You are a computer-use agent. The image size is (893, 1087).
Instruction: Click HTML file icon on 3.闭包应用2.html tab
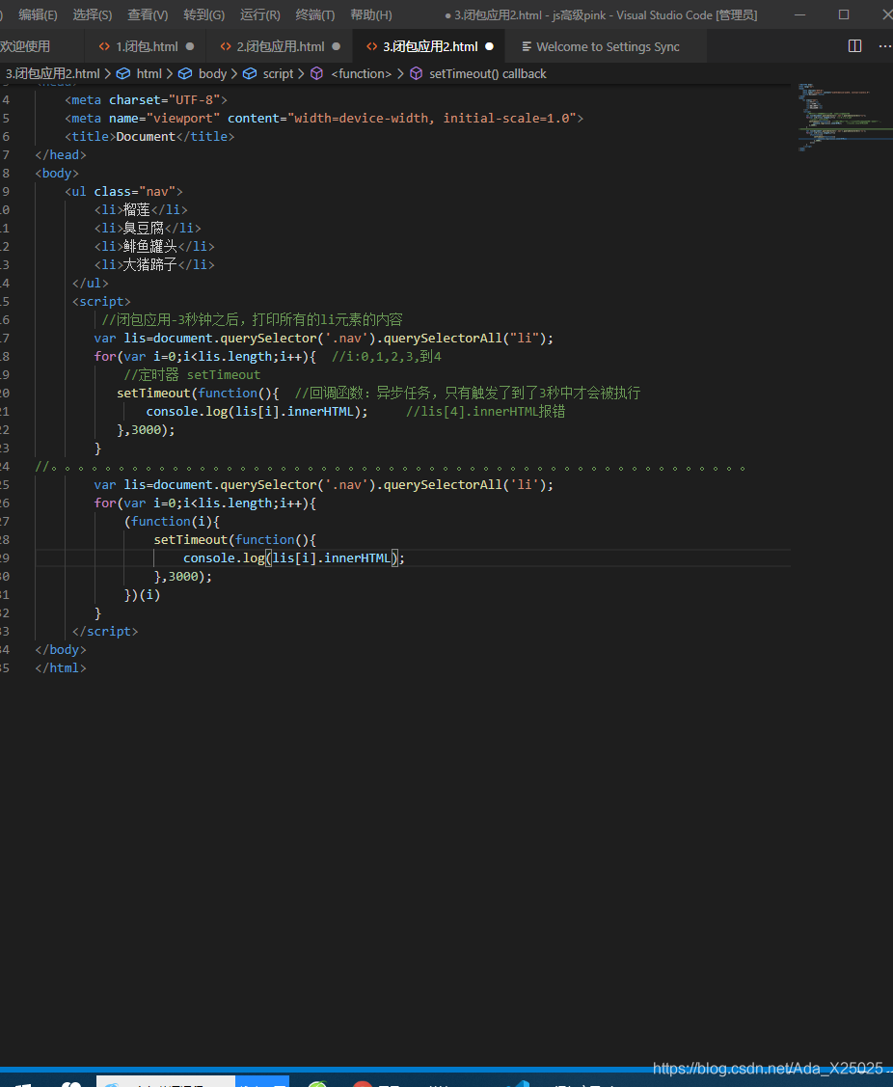click(x=371, y=46)
